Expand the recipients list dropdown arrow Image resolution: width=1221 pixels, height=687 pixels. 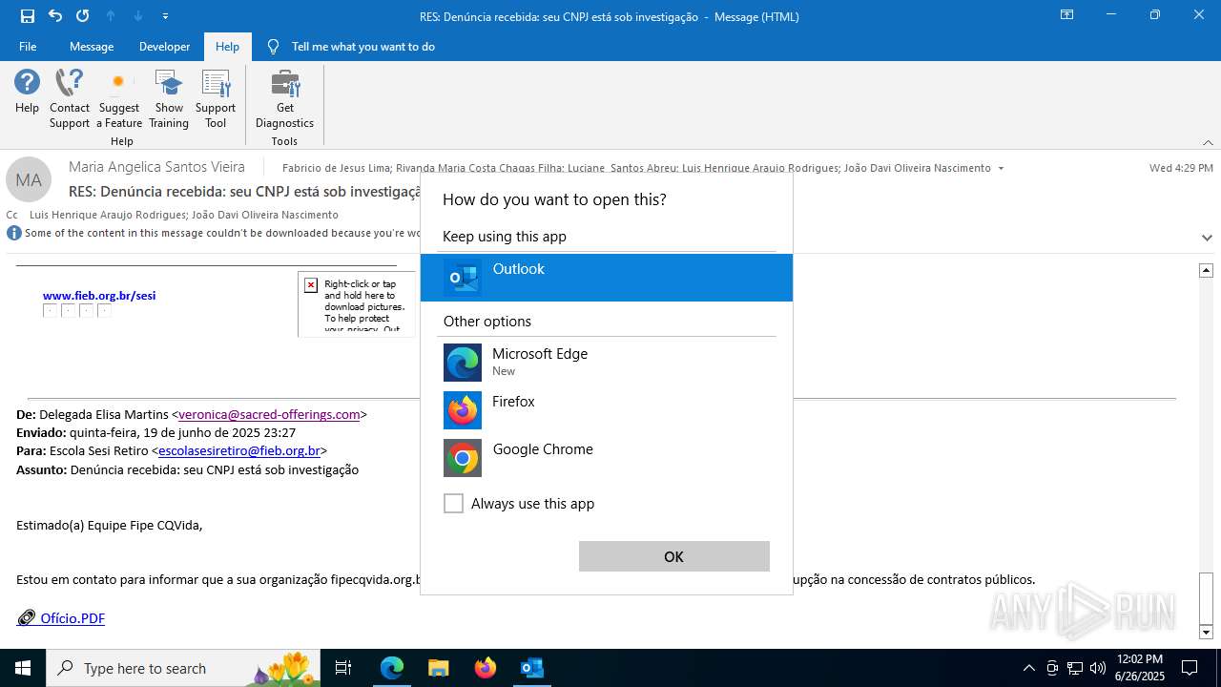(x=1001, y=169)
